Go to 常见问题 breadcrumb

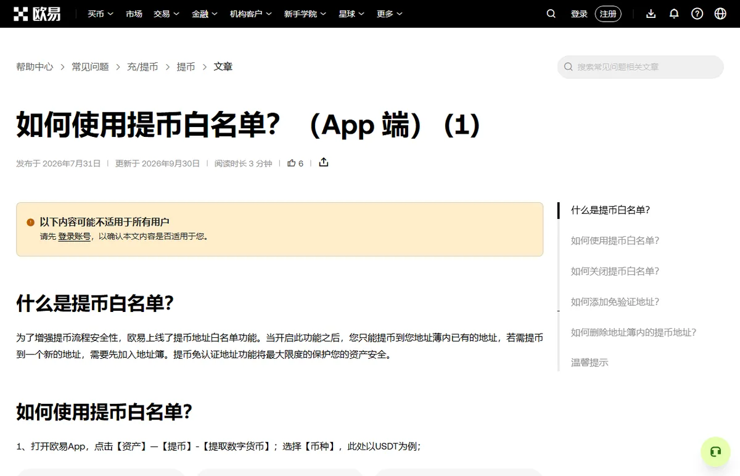pyautogui.click(x=90, y=67)
